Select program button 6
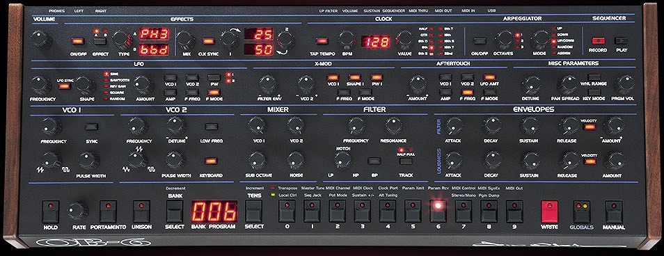 (x=438, y=211)
